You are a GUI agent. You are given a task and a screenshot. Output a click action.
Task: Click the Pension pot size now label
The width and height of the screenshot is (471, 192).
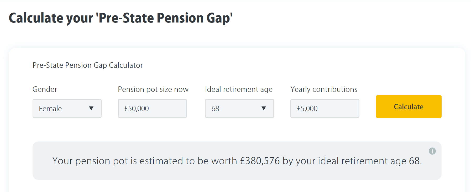click(153, 89)
